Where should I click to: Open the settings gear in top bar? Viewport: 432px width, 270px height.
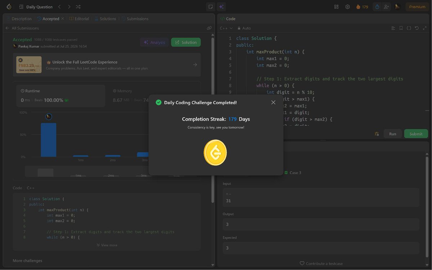tap(347, 7)
